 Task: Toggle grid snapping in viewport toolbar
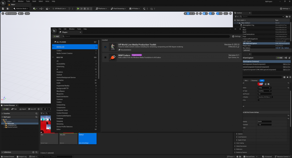point(204,14)
